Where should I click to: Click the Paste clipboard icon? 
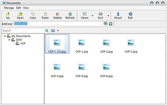(x=45, y=14)
